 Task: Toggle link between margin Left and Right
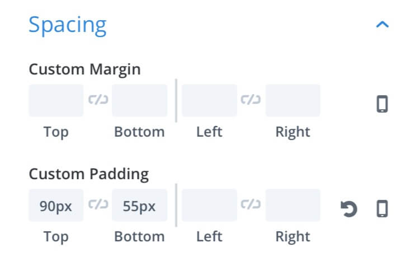251,100
